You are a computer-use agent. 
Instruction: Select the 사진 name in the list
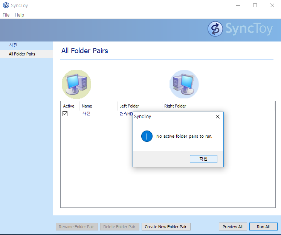pos(86,114)
